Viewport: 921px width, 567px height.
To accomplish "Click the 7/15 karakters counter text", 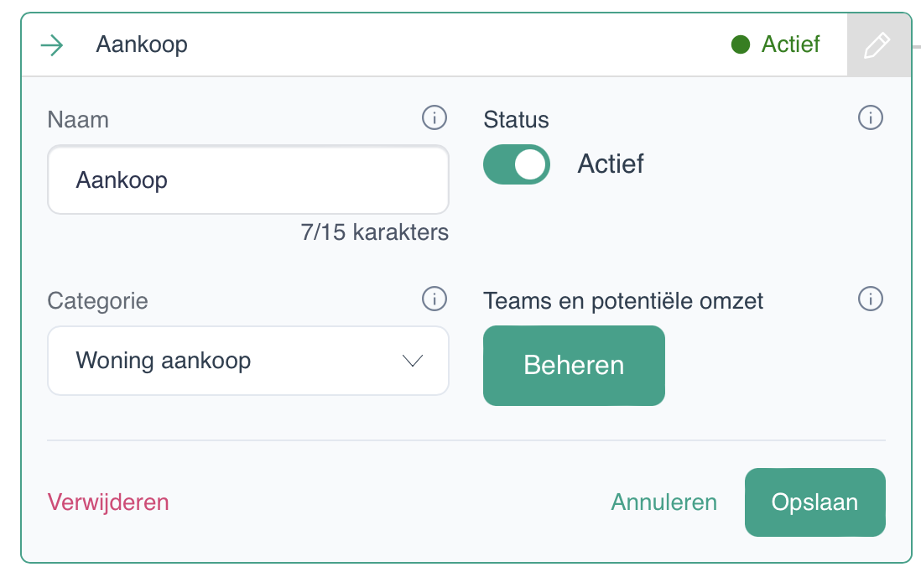I will coord(375,232).
